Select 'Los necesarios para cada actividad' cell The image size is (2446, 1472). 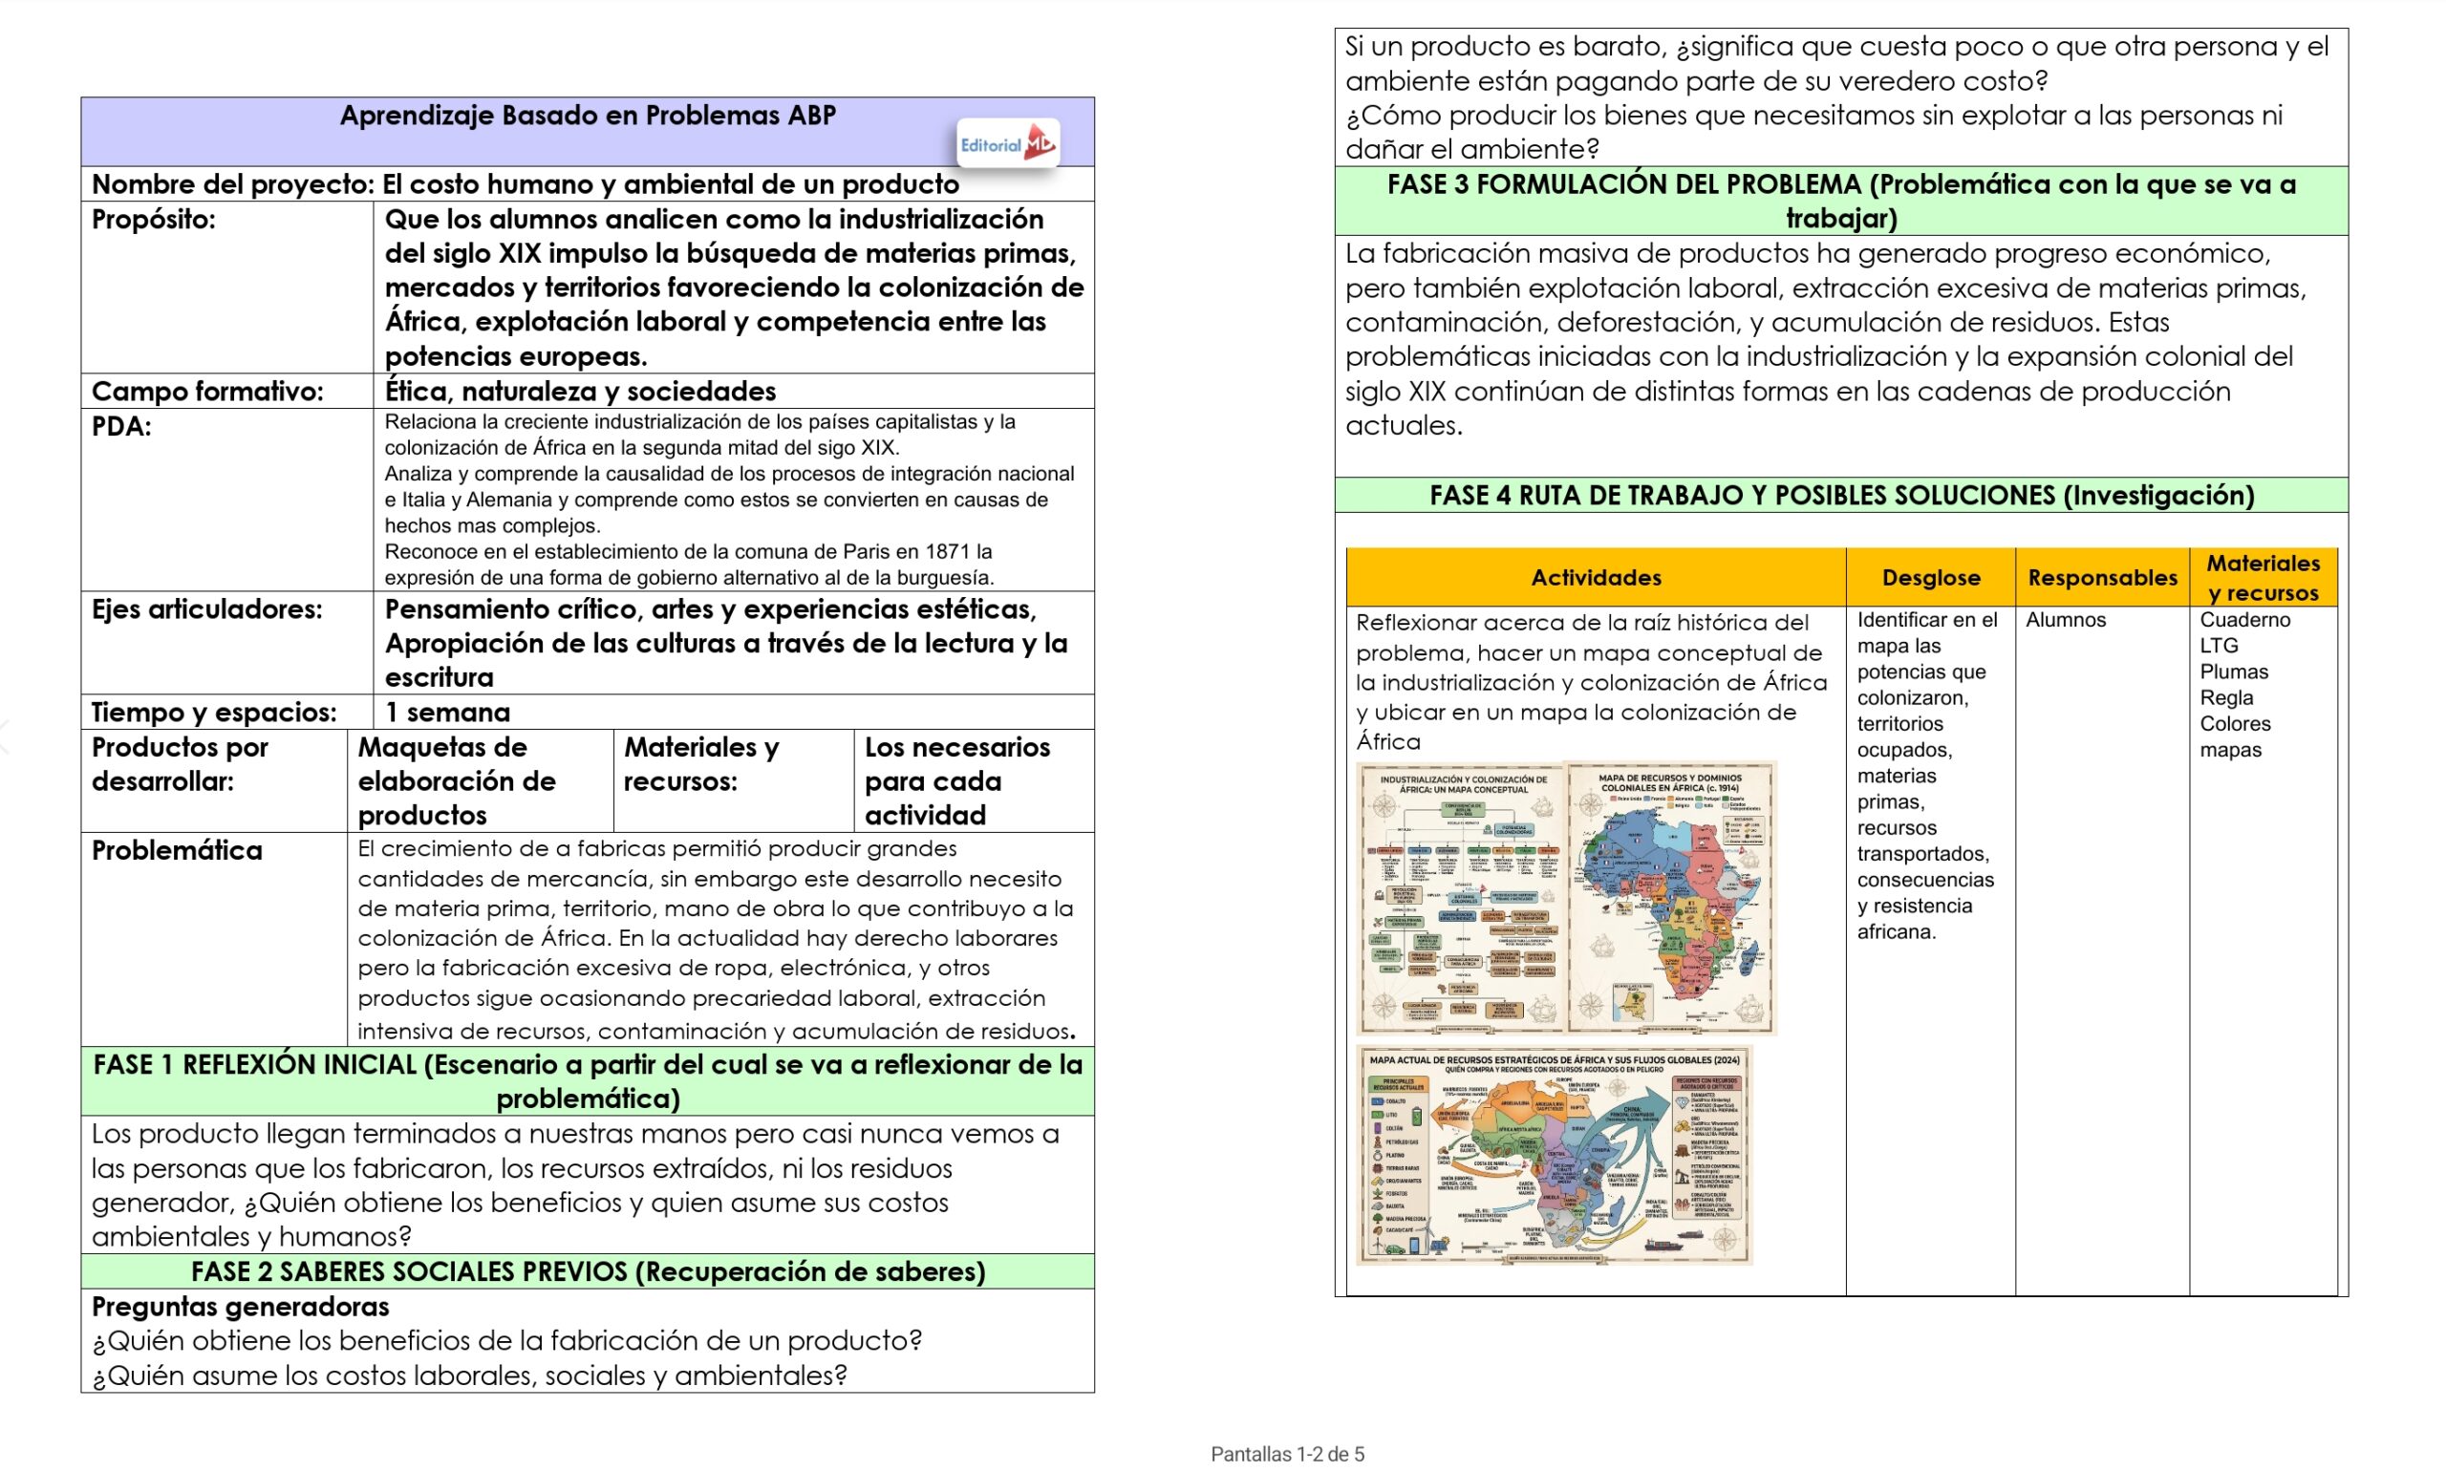tap(973, 780)
